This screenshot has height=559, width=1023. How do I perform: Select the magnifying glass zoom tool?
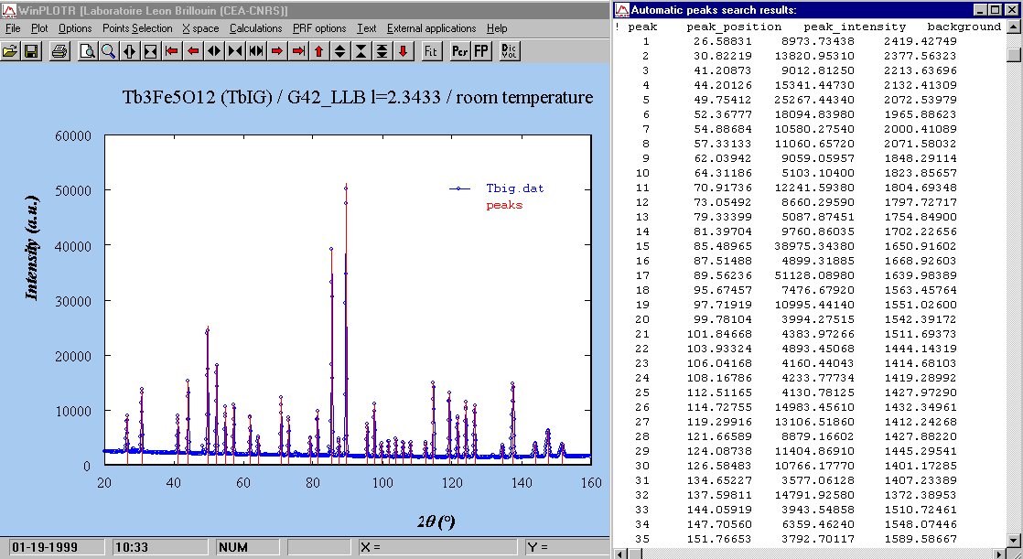(x=108, y=50)
